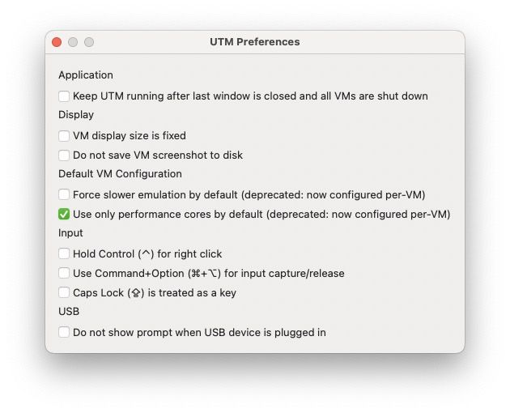Tick Do not save VM screenshot to disk
This screenshot has width=510, height=413.
point(64,155)
